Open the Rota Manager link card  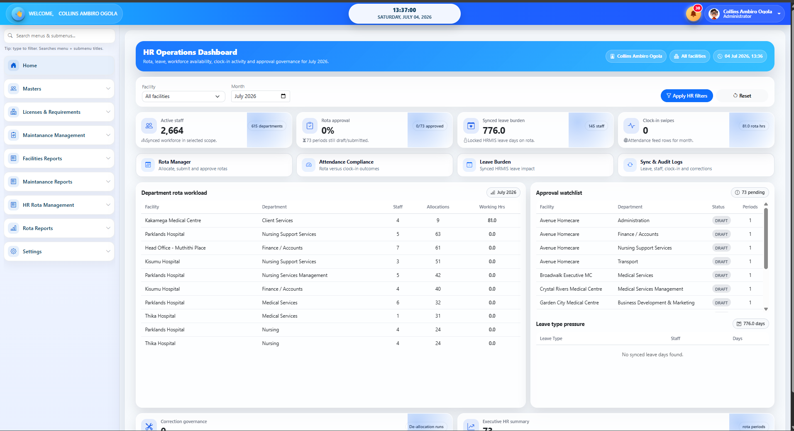pyautogui.click(x=214, y=165)
